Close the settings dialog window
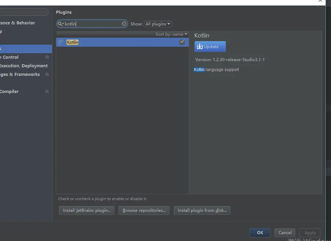This screenshot has width=331, height=241. click(x=320, y=1)
